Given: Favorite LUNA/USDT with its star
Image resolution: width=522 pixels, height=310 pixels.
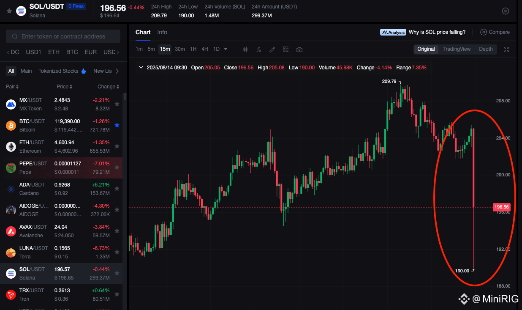Looking at the screenshot, I should pos(117,252).
